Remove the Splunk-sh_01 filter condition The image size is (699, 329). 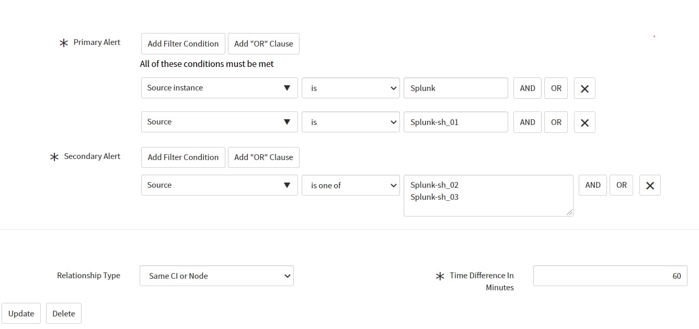tap(584, 122)
